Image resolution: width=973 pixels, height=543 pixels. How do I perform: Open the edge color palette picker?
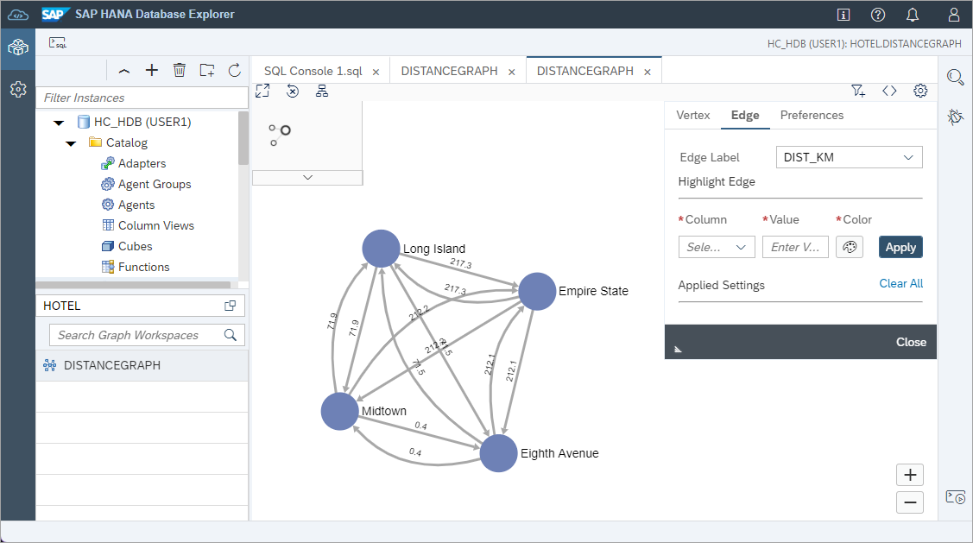(850, 247)
